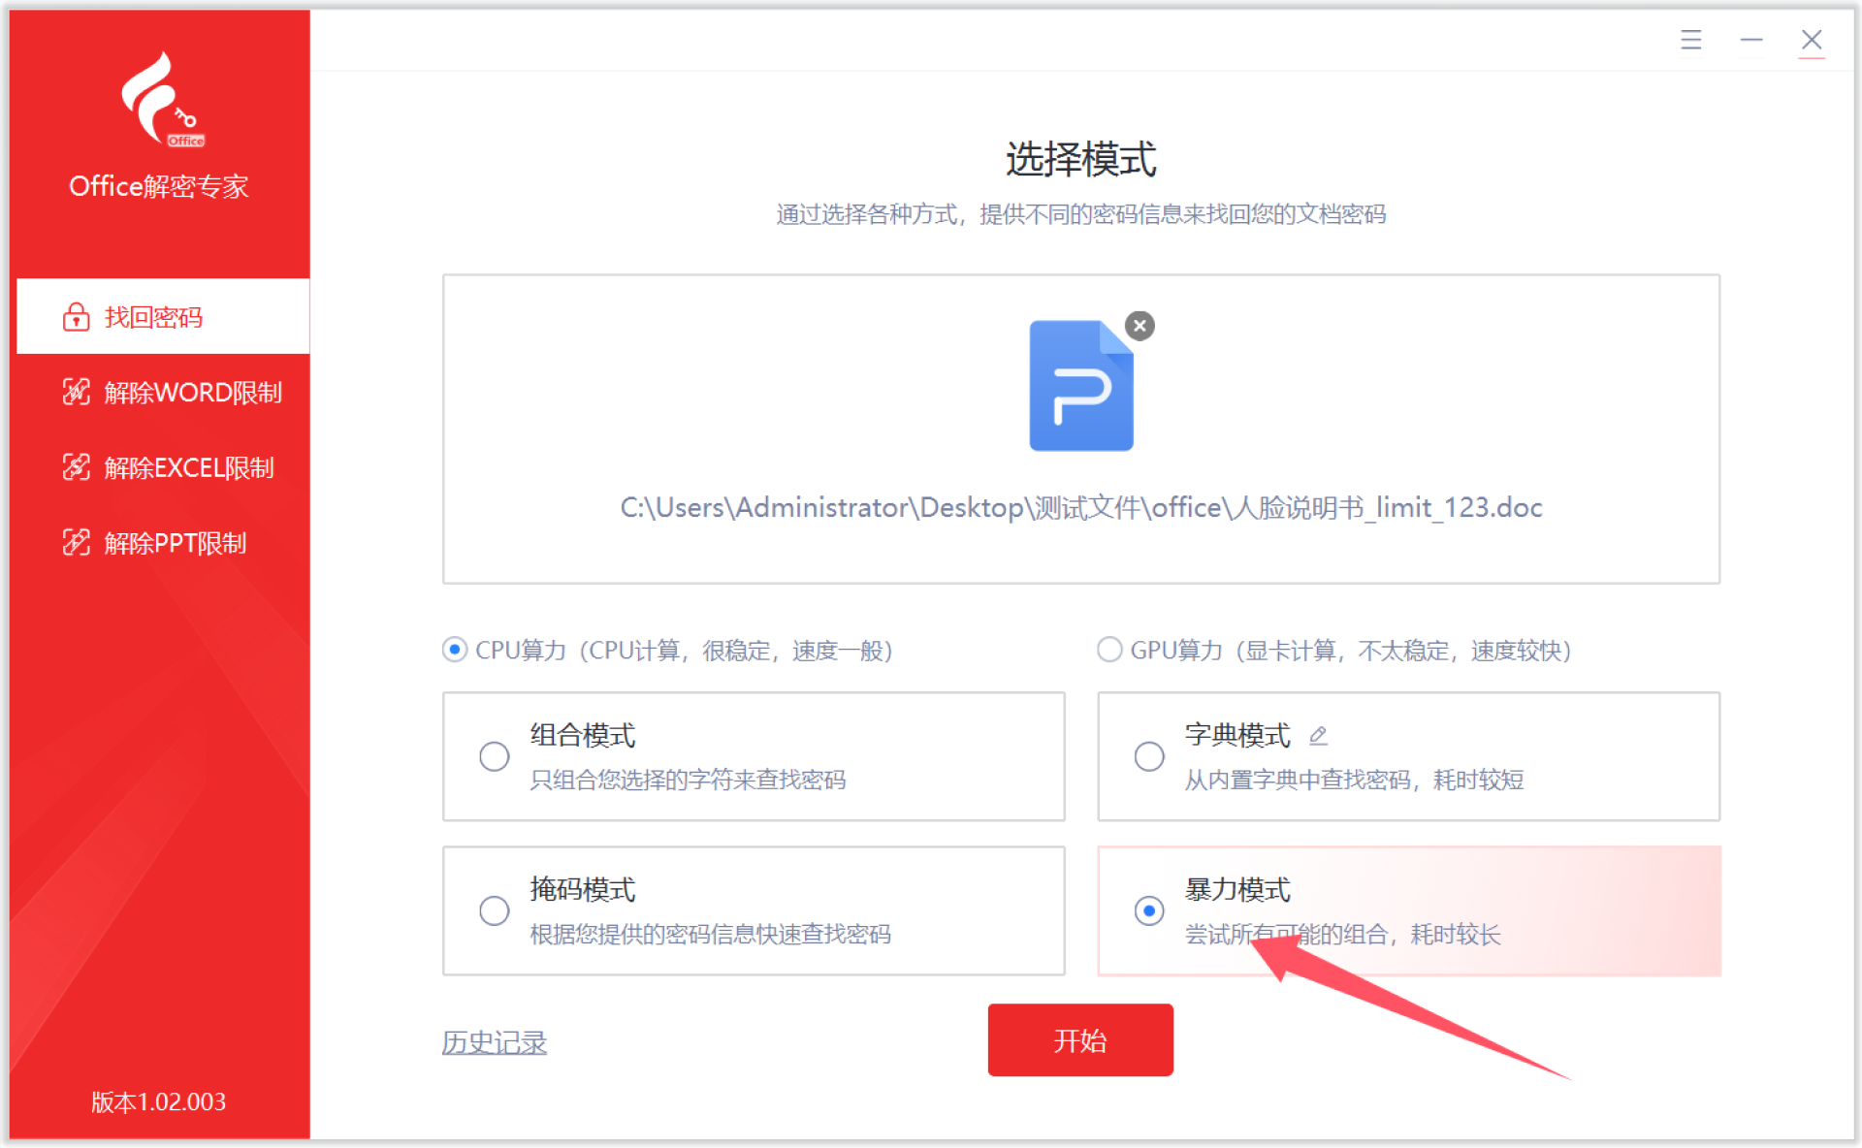Open the 找回密码 sidebar tab
The width and height of the screenshot is (1862, 1148).
tap(163, 317)
